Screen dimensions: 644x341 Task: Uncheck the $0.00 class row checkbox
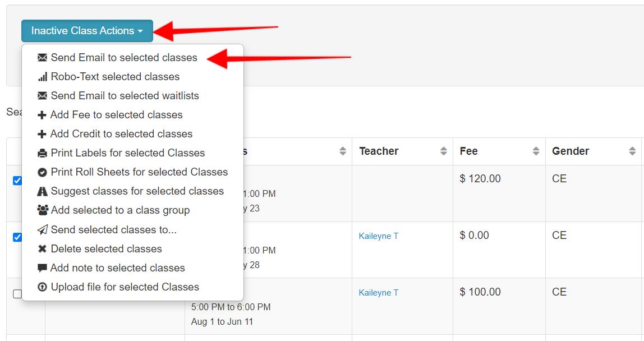(x=17, y=237)
